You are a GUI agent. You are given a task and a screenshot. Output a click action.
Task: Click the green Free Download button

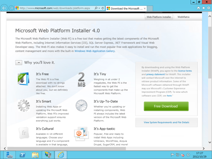(x=166, y=106)
